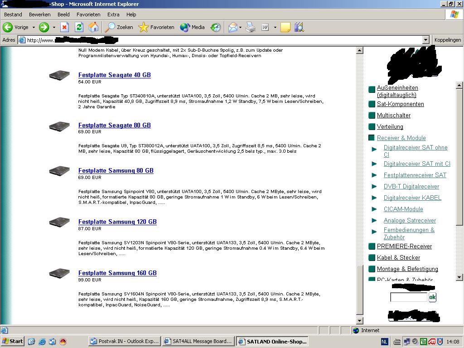
Task: Open CICAM-Module subcategory
Action: click(x=403, y=209)
